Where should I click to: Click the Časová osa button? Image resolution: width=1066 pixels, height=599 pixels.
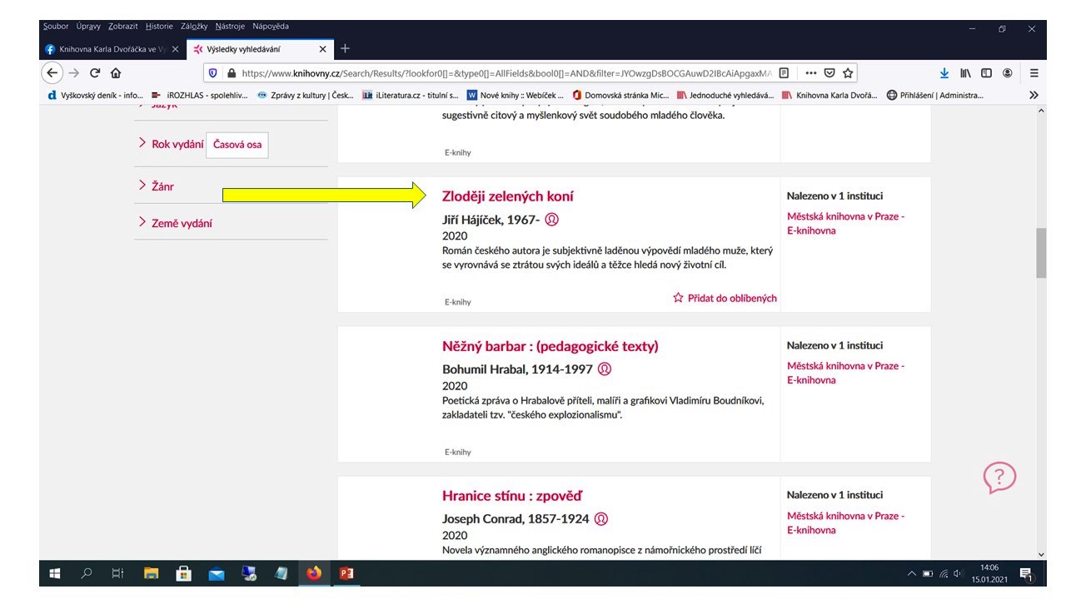point(237,145)
